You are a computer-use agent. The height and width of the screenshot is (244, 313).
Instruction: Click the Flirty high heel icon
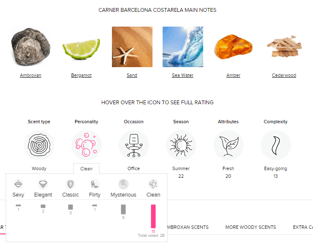point(95,184)
